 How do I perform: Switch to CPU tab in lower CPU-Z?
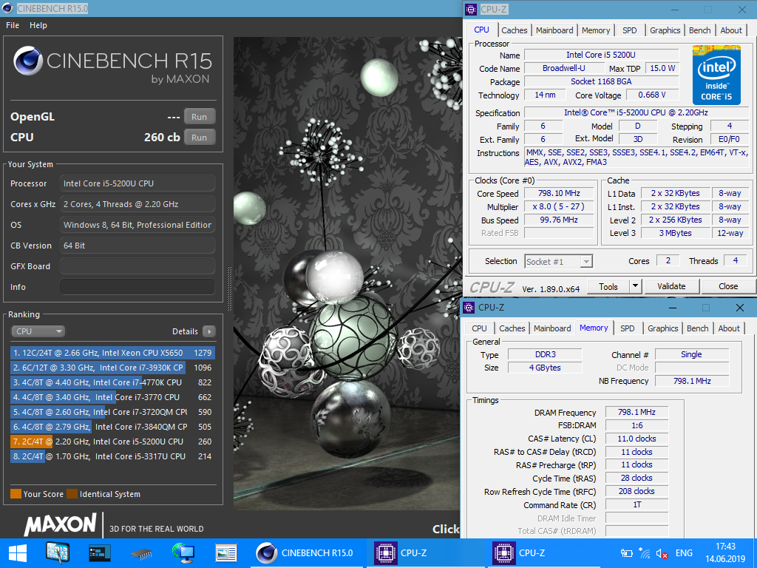tap(479, 328)
